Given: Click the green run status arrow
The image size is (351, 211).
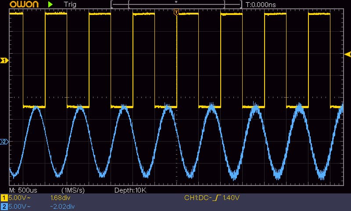Looking at the screenshot, I should pyautogui.click(x=50, y=4).
